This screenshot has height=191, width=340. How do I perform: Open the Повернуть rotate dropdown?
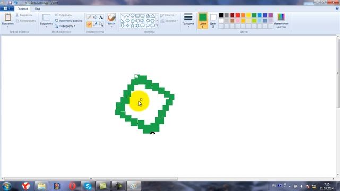(65, 26)
